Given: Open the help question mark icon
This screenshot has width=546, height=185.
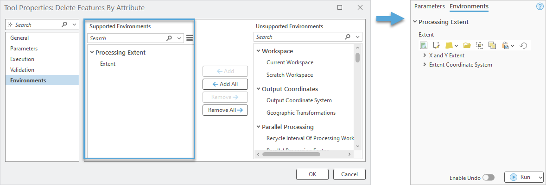Looking at the screenshot, I should [540, 6].
